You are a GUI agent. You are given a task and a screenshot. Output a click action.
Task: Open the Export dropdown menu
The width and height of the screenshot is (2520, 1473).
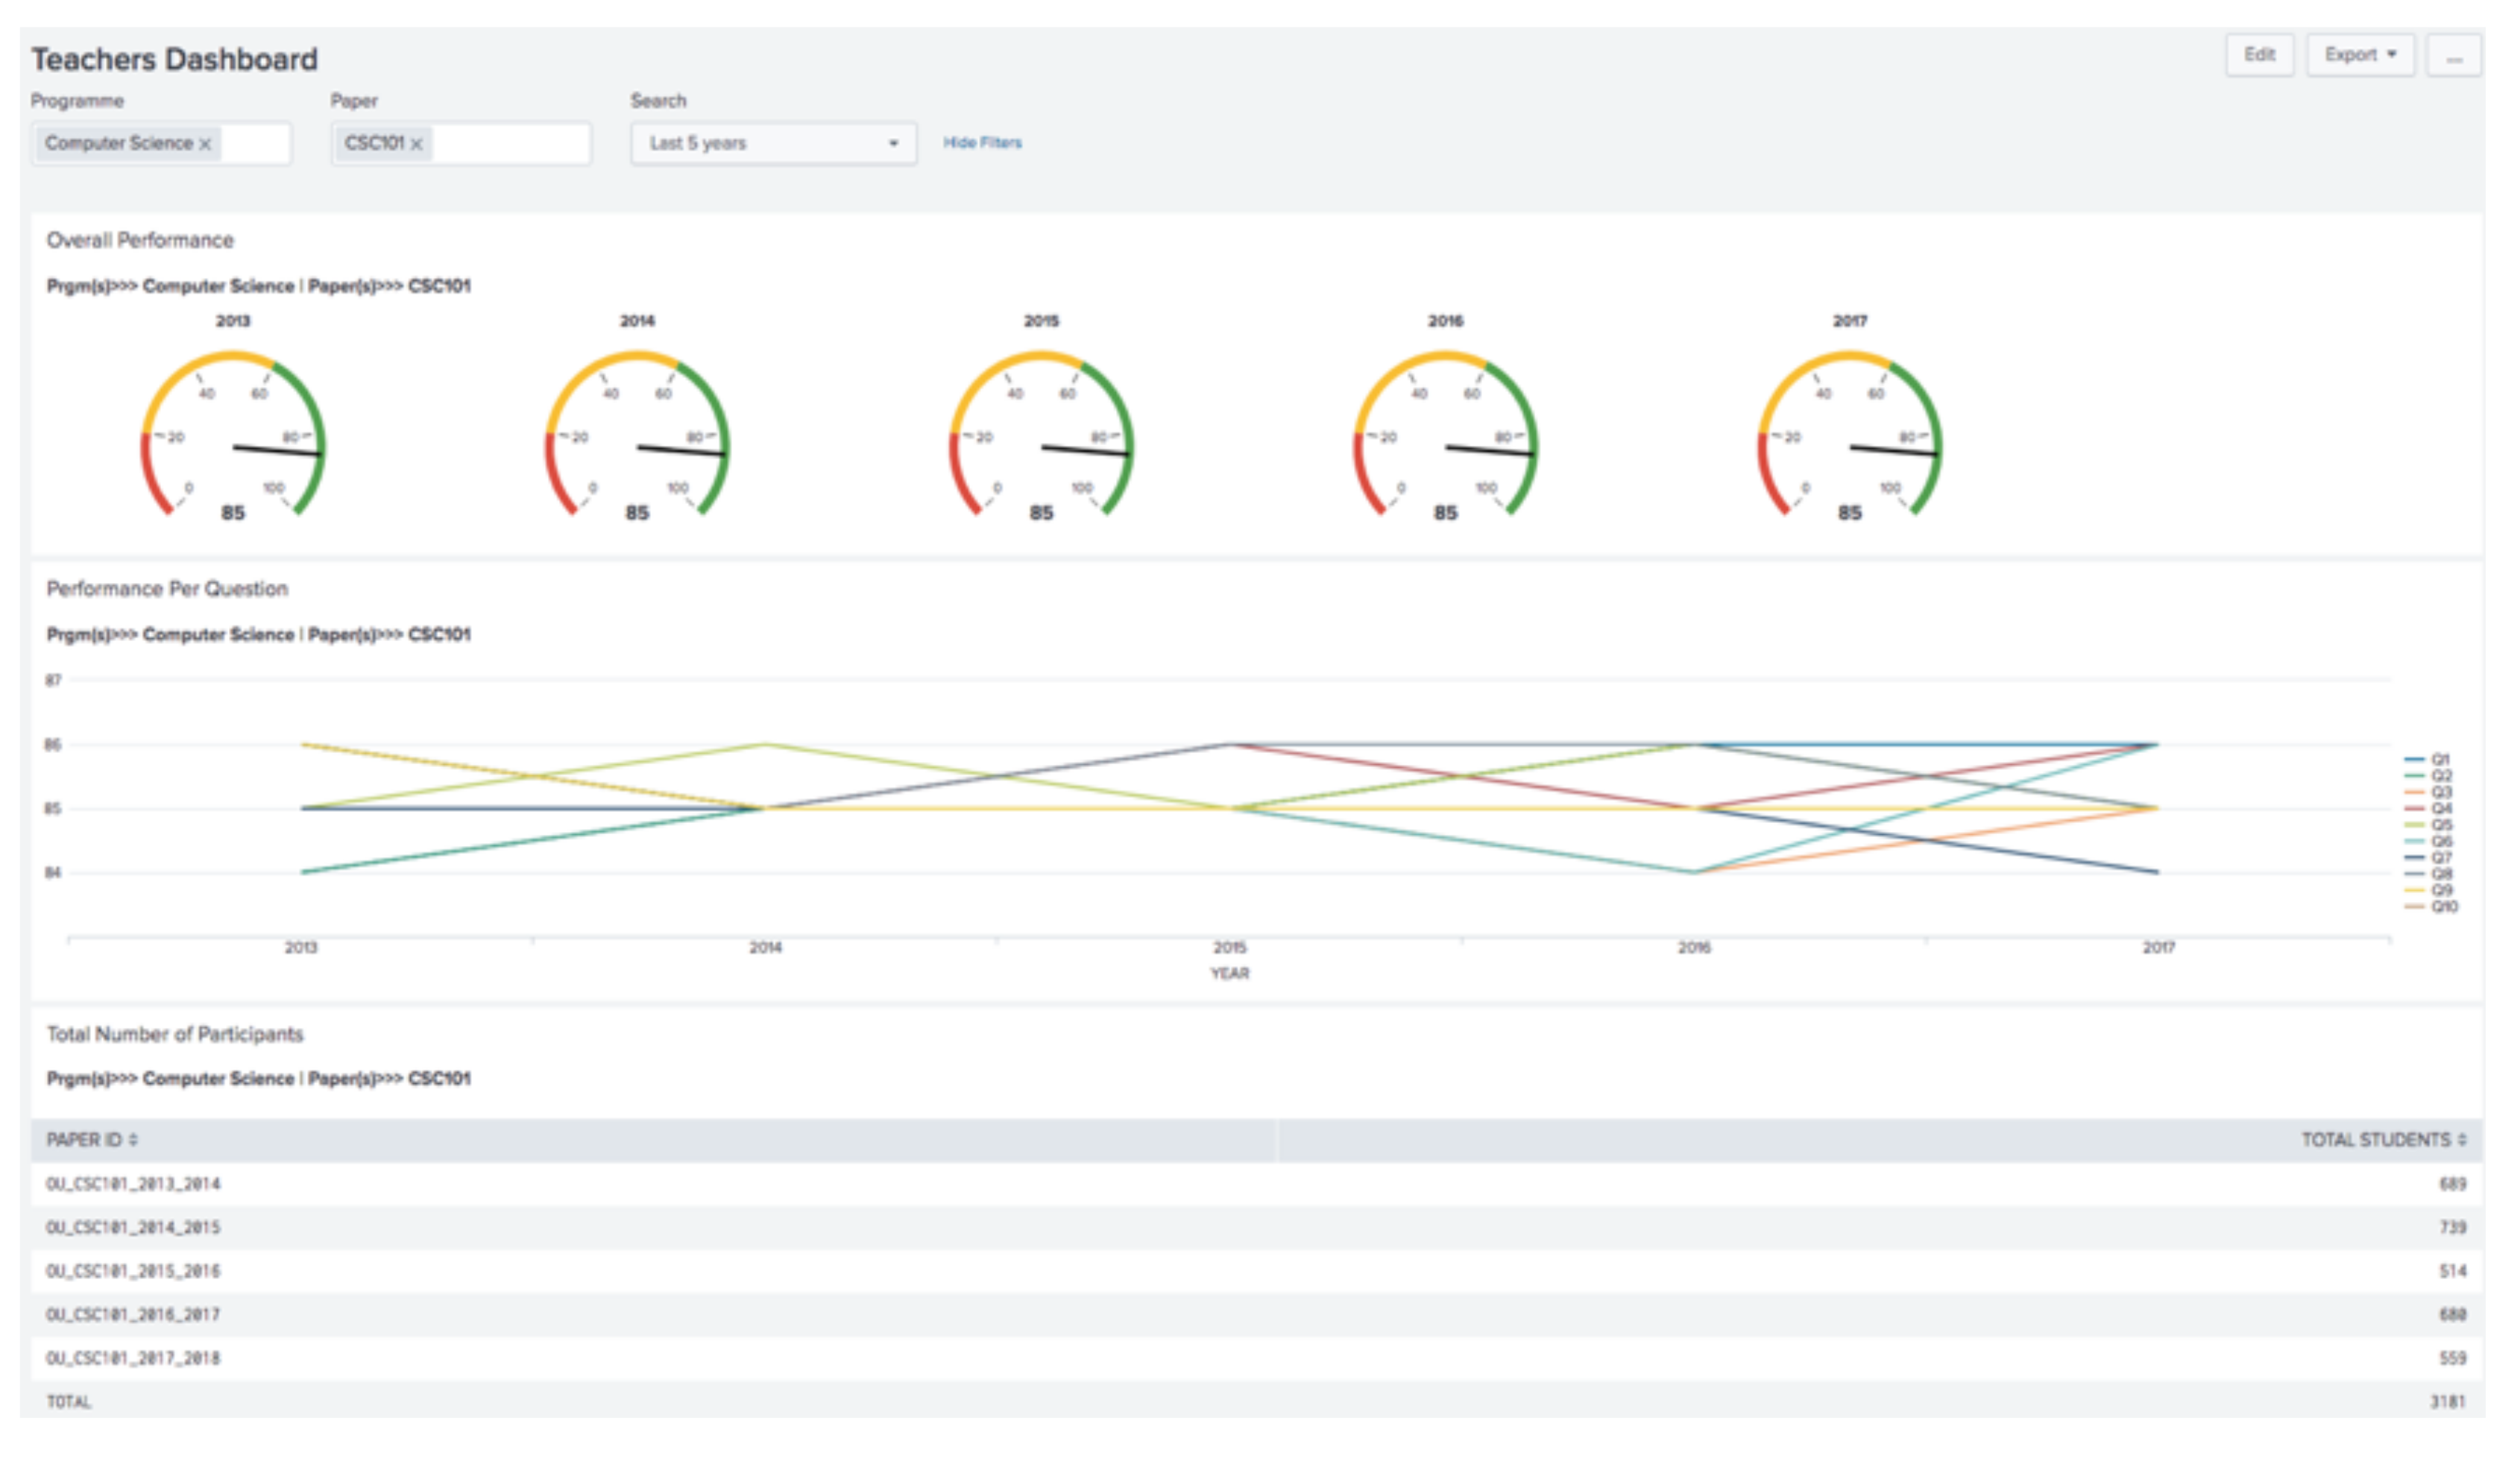pyautogui.click(x=2360, y=55)
